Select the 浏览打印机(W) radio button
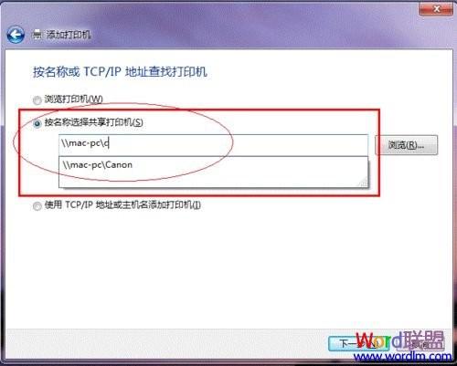The height and width of the screenshot is (366, 457). point(37,100)
